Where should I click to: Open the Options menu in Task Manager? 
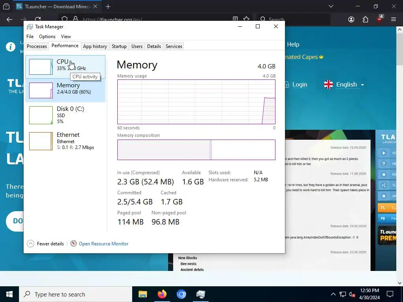point(47,37)
